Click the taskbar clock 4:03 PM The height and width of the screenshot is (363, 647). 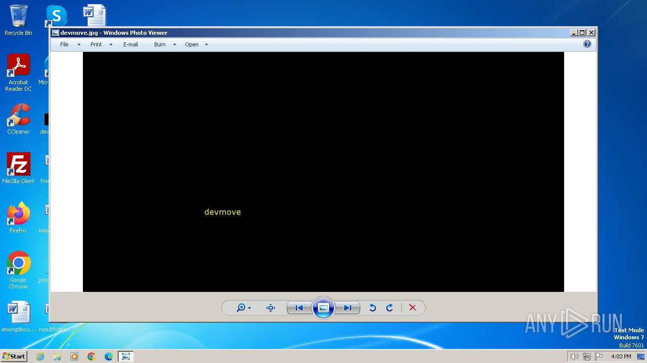pyautogui.click(x=621, y=356)
